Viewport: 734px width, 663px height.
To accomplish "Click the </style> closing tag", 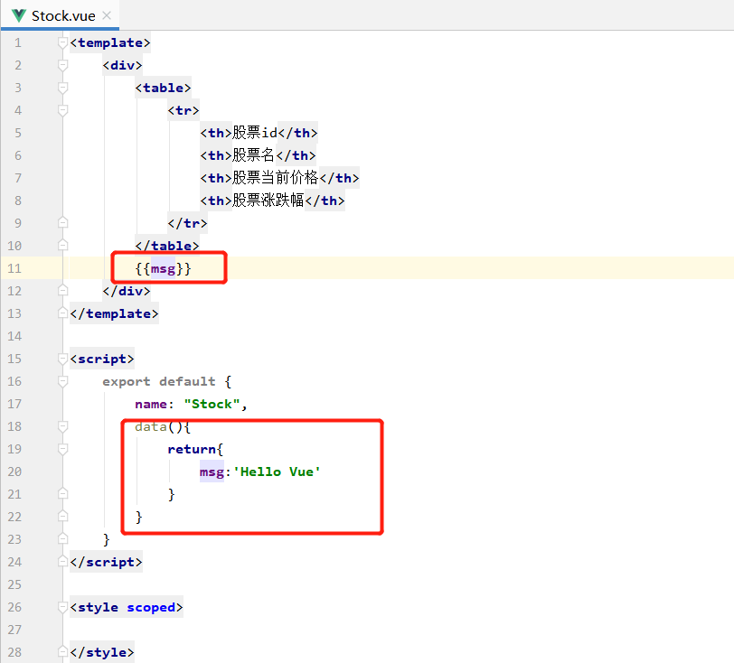I will (x=102, y=652).
